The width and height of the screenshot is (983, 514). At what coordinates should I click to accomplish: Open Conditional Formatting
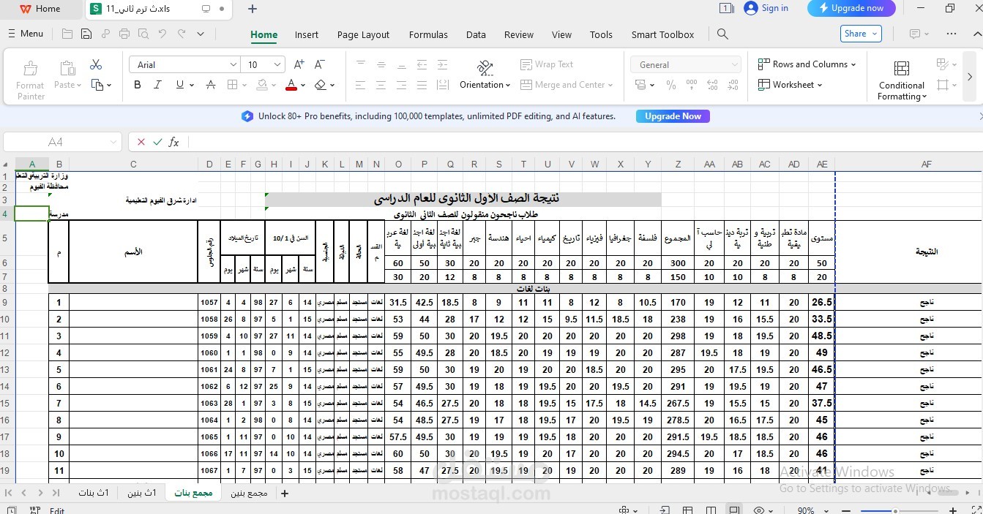[902, 80]
